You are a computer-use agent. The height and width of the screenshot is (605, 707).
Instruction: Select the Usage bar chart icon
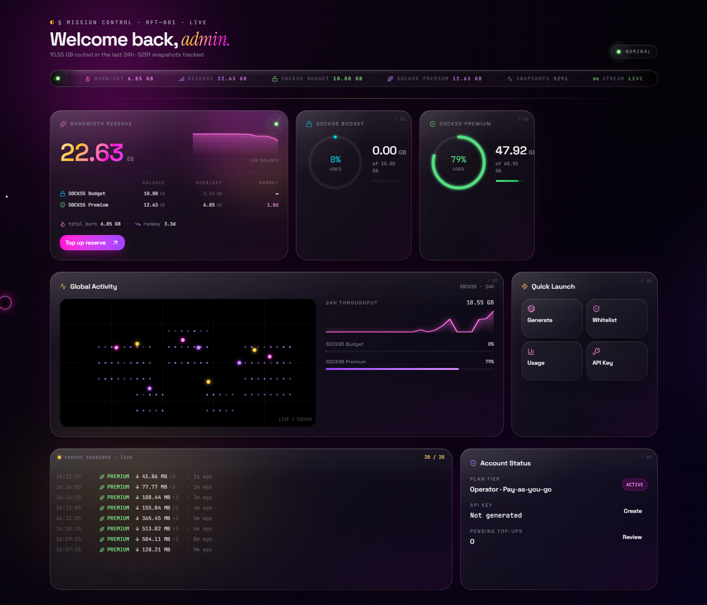tap(531, 351)
